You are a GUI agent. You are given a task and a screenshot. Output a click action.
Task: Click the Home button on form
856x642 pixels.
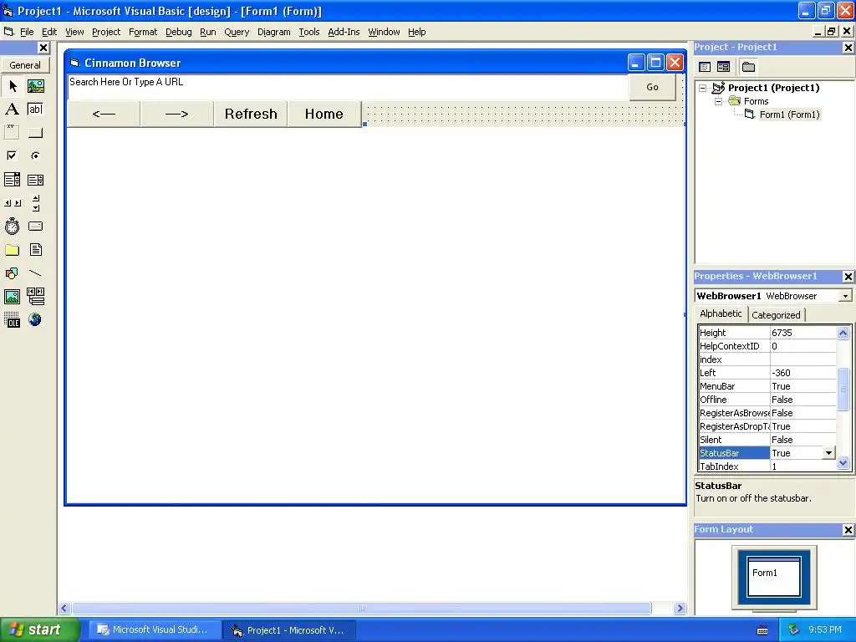coord(324,114)
